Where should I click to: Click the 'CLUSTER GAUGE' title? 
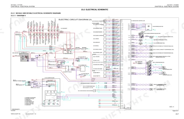click(x=49, y=78)
